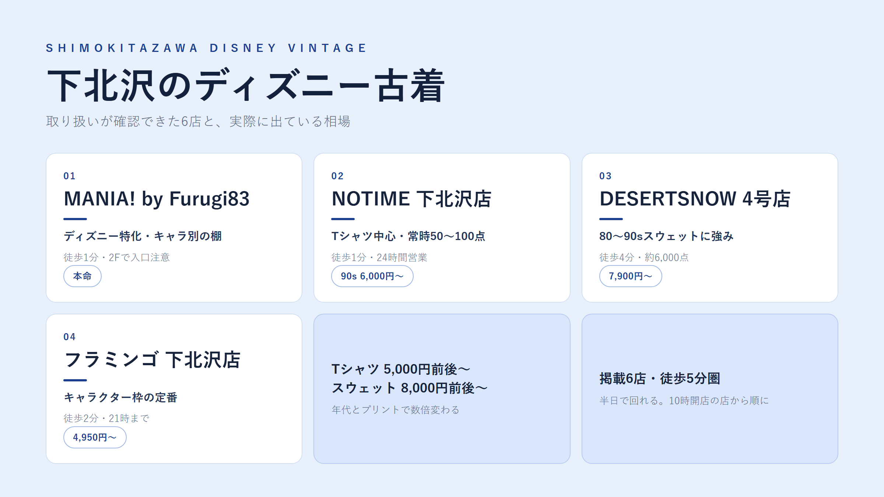Click the 本命 tag pill
Image resolution: width=884 pixels, height=497 pixels.
click(x=82, y=276)
